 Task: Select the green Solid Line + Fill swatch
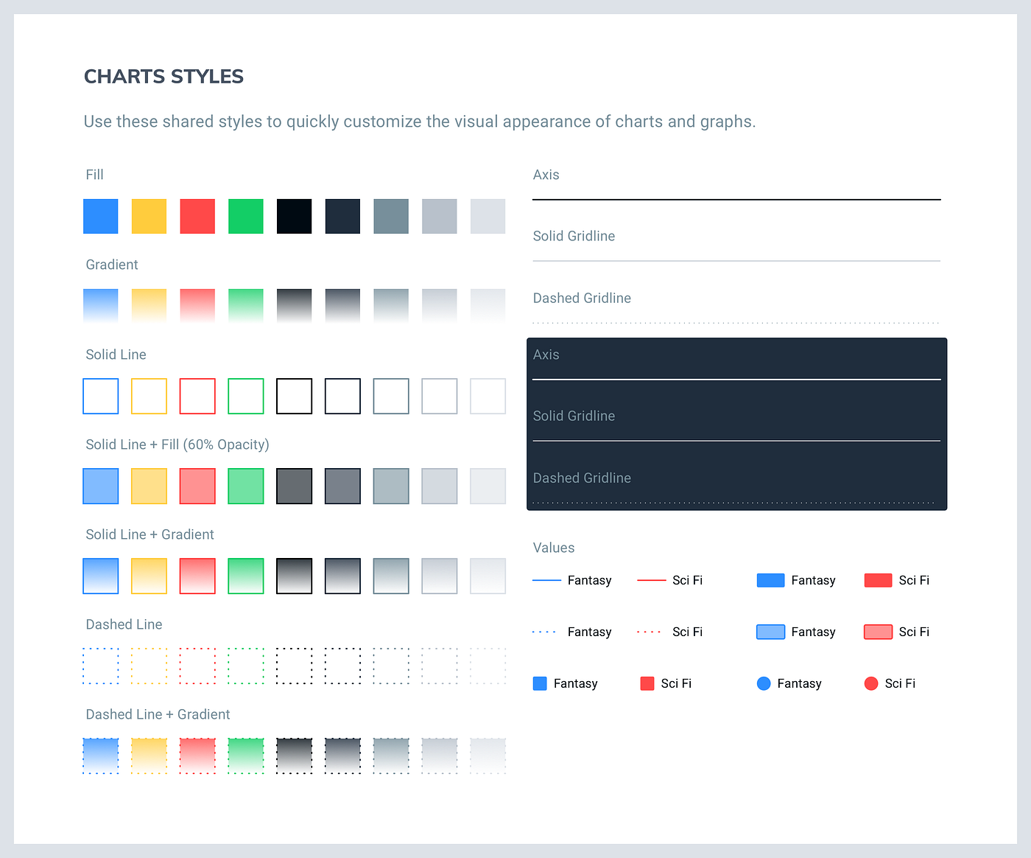(246, 486)
